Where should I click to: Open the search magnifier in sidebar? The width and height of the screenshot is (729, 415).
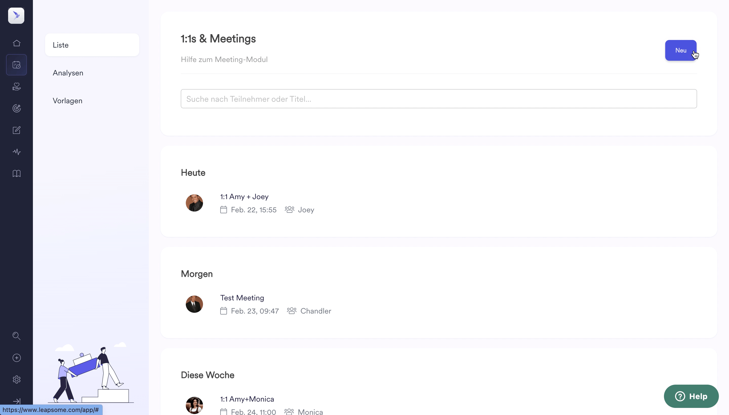click(16, 336)
